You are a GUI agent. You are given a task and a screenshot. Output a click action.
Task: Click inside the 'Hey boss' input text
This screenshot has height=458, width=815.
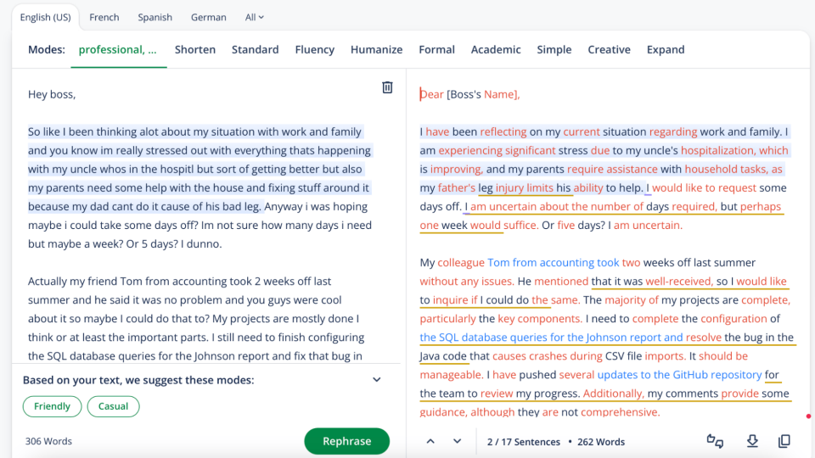coord(52,94)
